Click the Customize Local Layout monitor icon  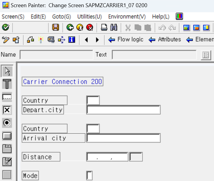pos(179,16)
